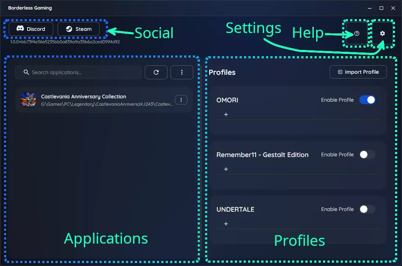Screen dimensions: 402x266
Task: Add entry with plus under OMORI
Action: 226,114
